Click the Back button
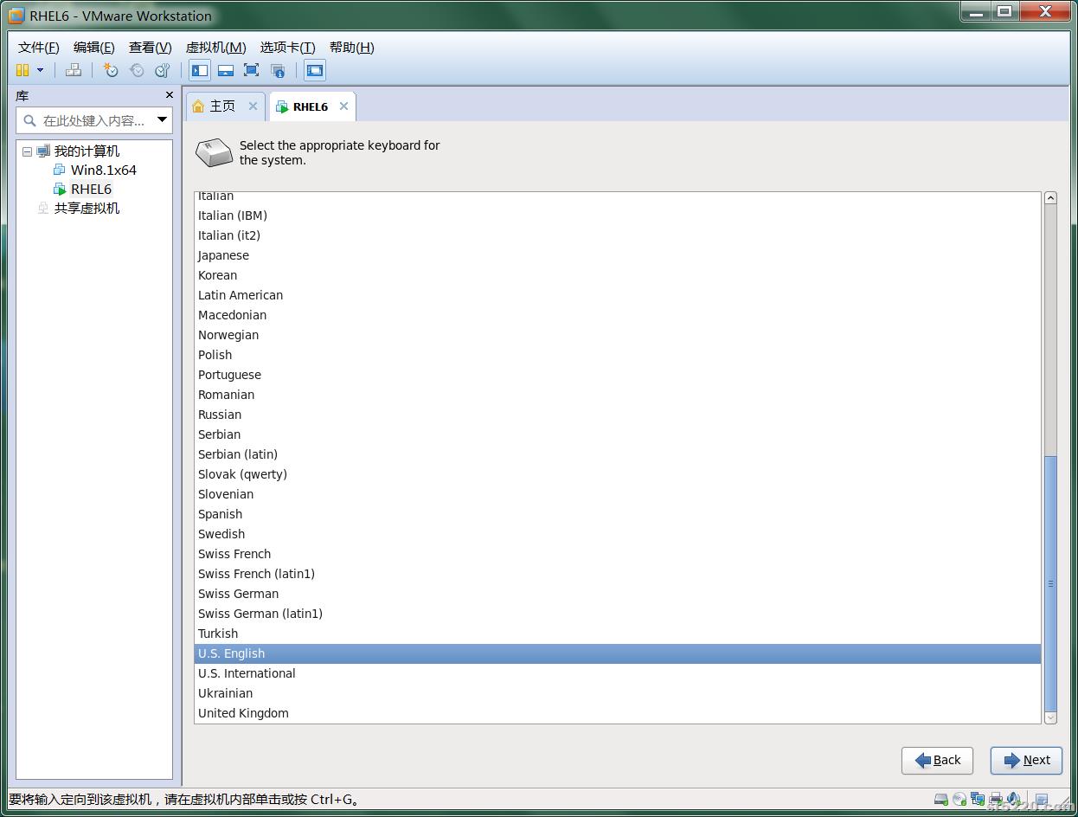 tap(937, 761)
